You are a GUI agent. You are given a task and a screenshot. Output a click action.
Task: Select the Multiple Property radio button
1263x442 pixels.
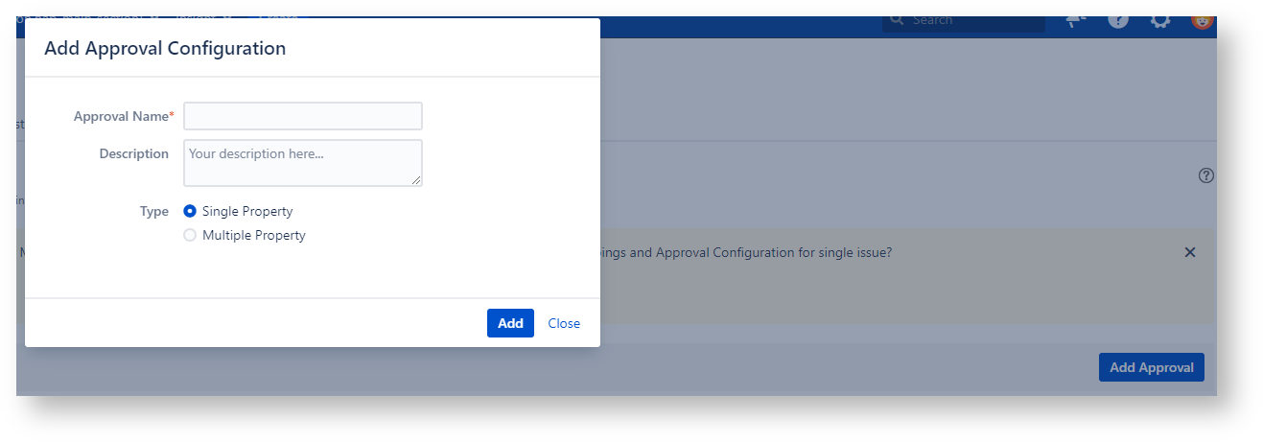[190, 235]
